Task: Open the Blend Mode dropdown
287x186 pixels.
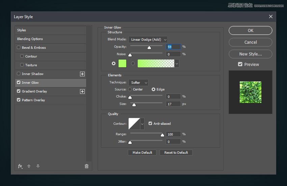Action: (148, 40)
